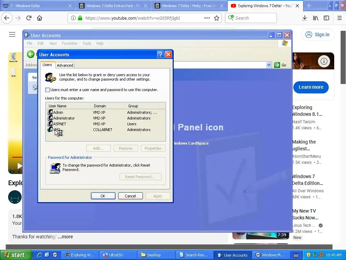The height and width of the screenshot is (260, 346).
Task: Open the Firefox library
Action: coord(316,18)
